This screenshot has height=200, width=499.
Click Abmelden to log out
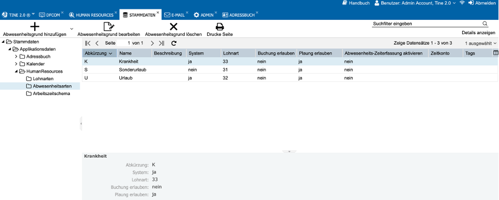pyautogui.click(x=482, y=3)
